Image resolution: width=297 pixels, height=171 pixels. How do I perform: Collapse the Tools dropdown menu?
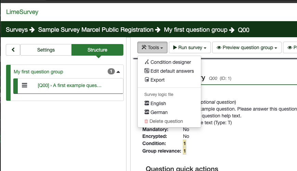[x=152, y=47]
